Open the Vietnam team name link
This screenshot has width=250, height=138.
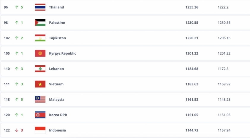[x=56, y=84]
